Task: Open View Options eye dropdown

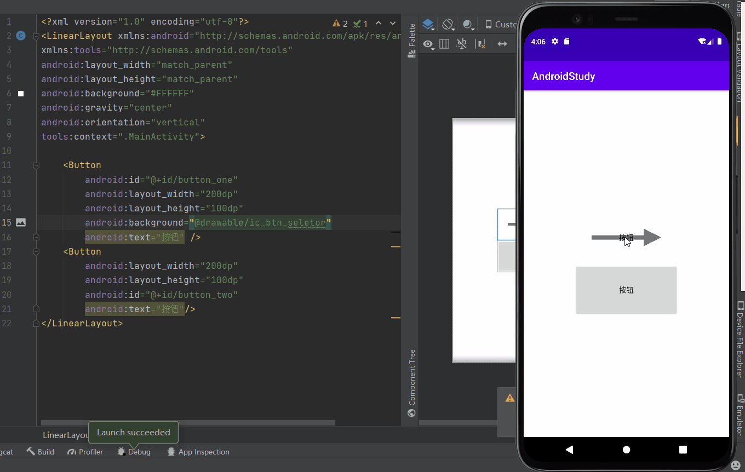Action: coord(429,44)
